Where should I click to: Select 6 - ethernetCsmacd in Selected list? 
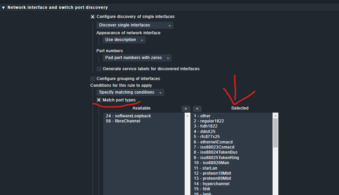[213, 142]
